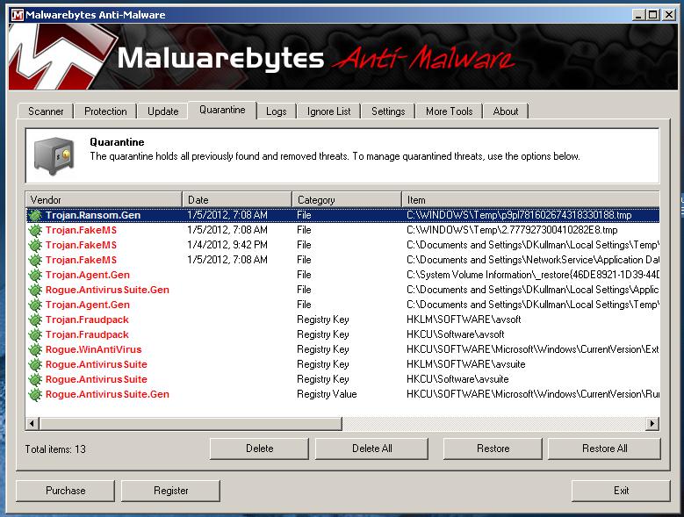The width and height of the screenshot is (684, 517).
Task: Click the Delete All button
Action: pos(371,449)
